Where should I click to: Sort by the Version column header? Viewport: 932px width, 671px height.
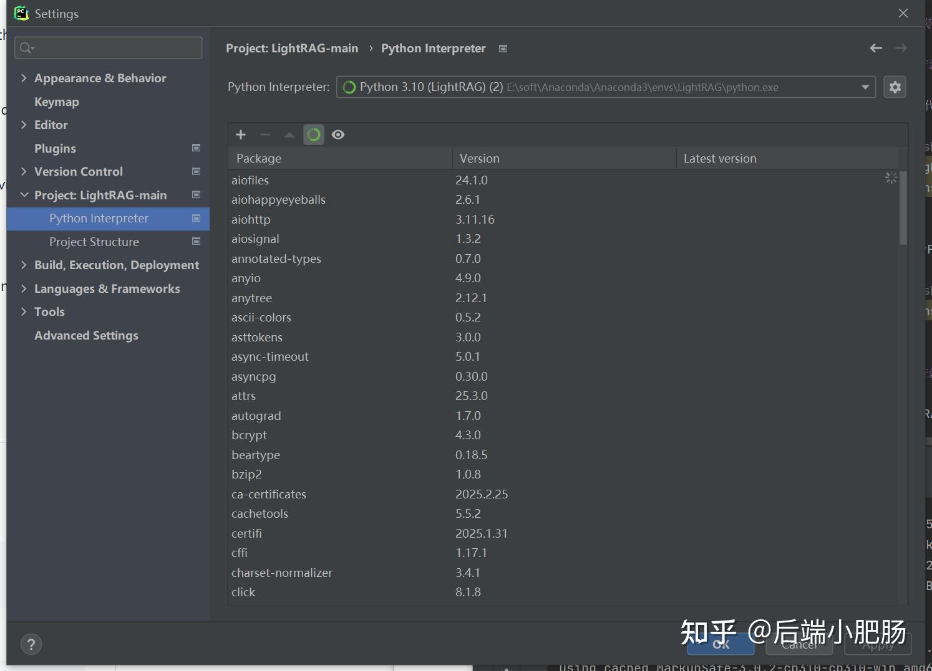coord(564,158)
